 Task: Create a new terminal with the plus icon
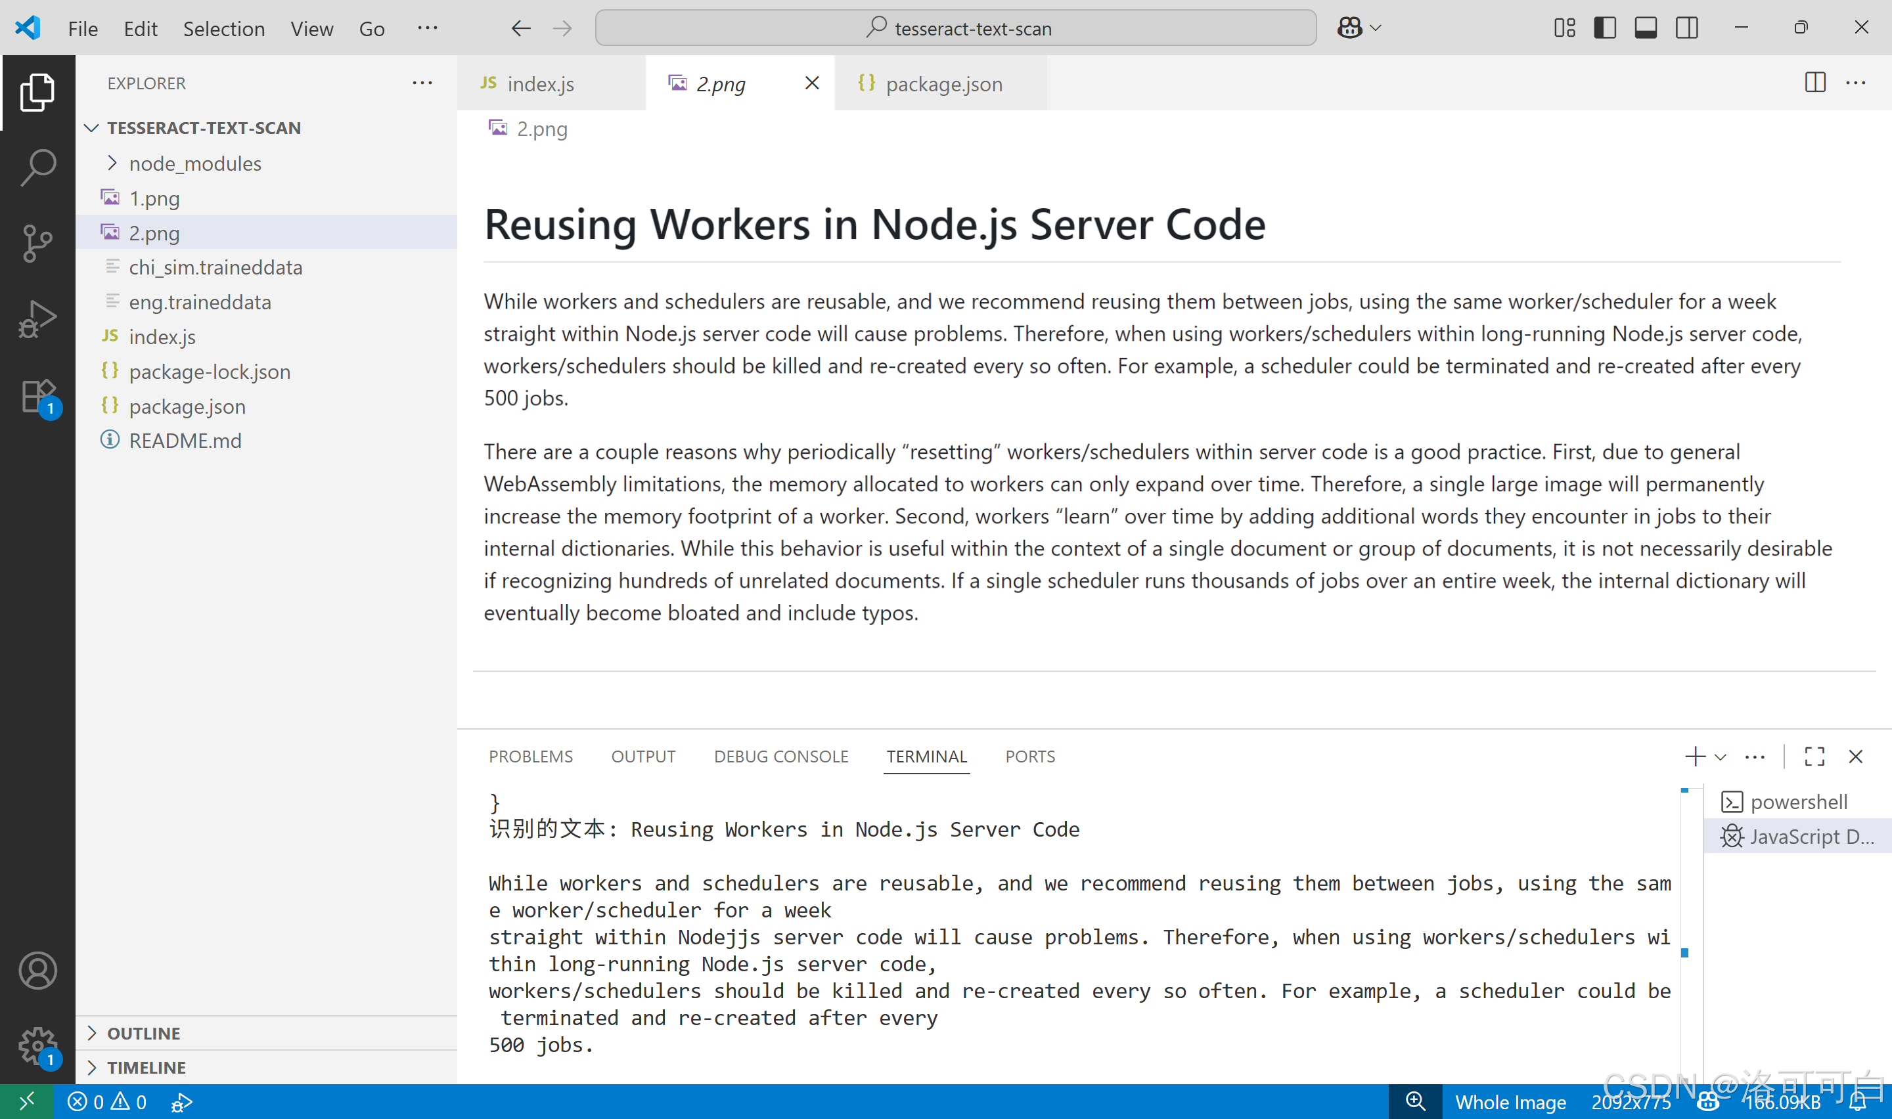(x=1694, y=756)
